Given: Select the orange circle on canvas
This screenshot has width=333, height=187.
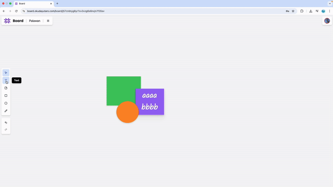Looking at the screenshot, I should (127, 112).
